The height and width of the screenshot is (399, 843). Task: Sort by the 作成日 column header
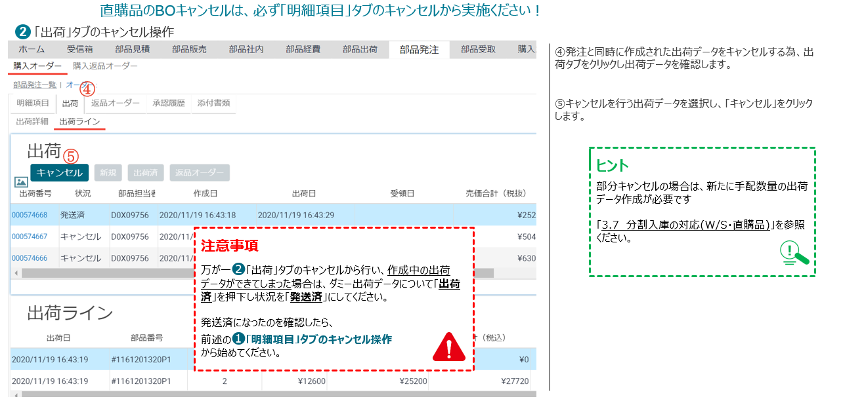point(205,194)
